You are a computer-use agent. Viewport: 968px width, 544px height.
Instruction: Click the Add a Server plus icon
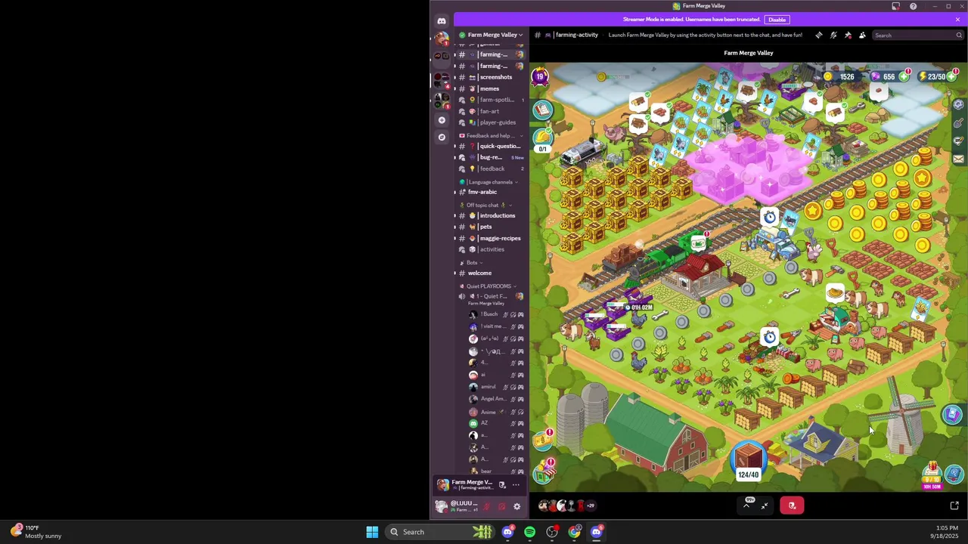pos(442,120)
